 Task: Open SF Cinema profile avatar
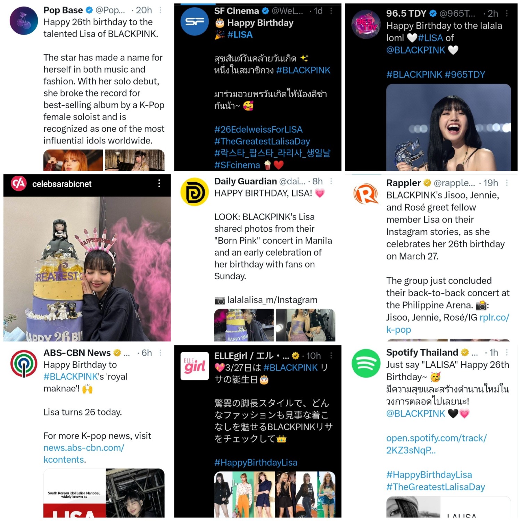(x=195, y=22)
